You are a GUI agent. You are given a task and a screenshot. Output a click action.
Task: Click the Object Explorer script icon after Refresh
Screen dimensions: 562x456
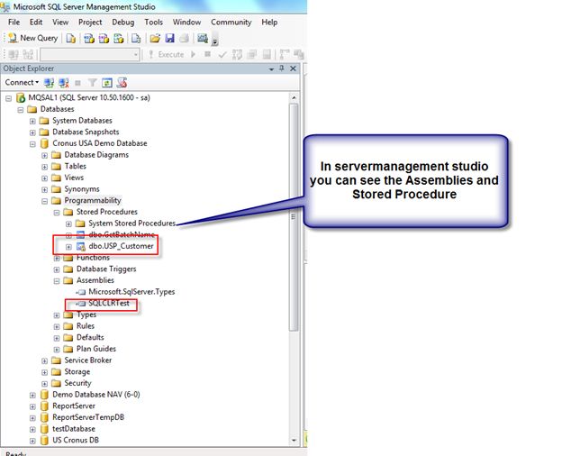click(122, 83)
